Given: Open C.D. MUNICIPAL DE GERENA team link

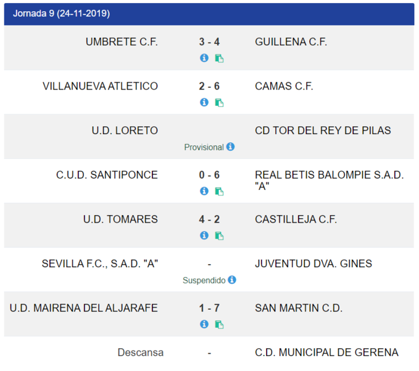Looking at the screenshot, I should pyautogui.click(x=326, y=352).
